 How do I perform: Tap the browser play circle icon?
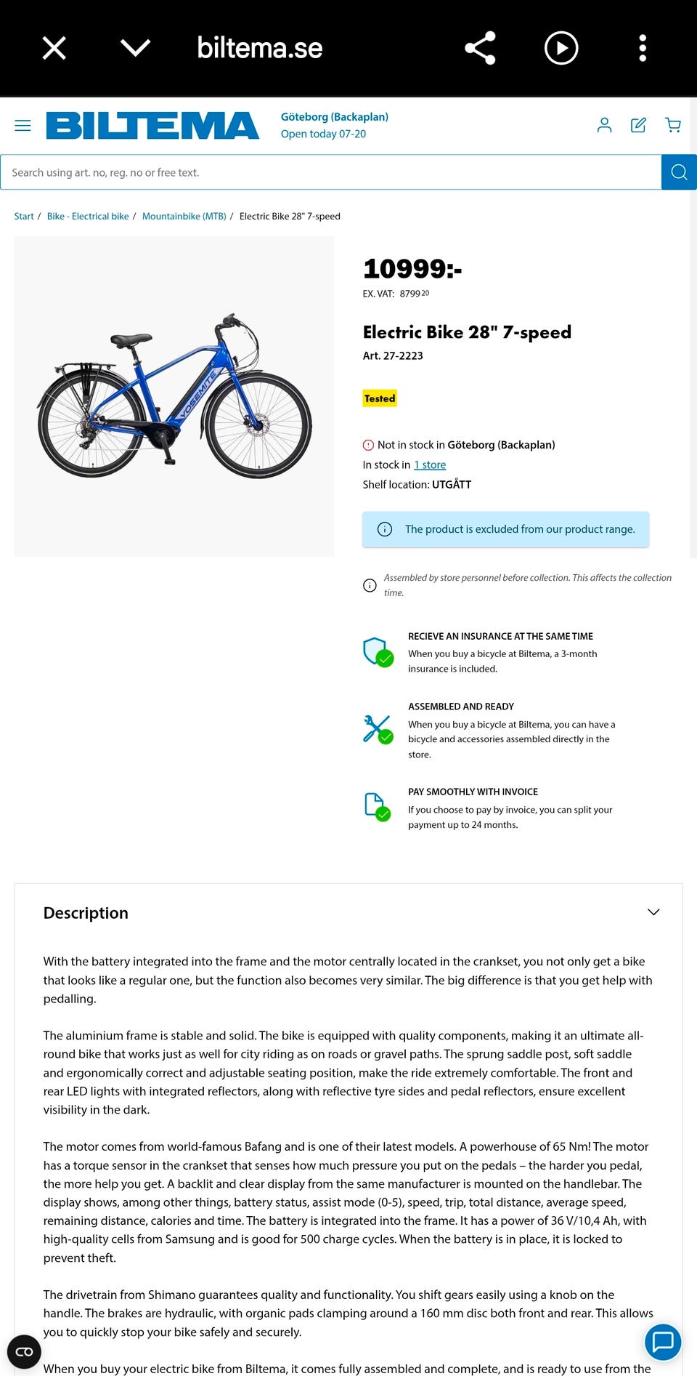pyautogui.click(x=561, y=48)
